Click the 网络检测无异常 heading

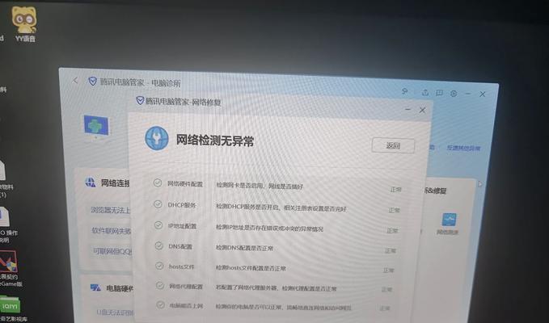click(x=214, y=141)
